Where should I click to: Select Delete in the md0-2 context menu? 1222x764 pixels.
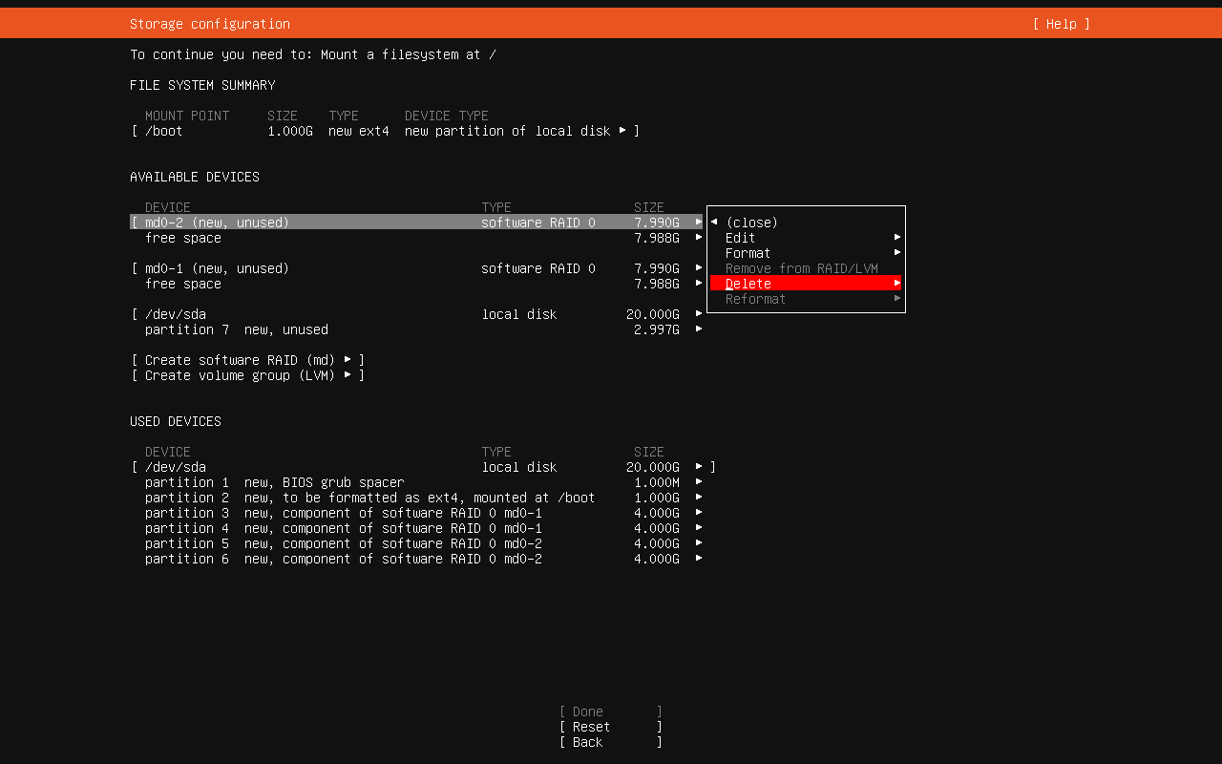pos(748,284)
